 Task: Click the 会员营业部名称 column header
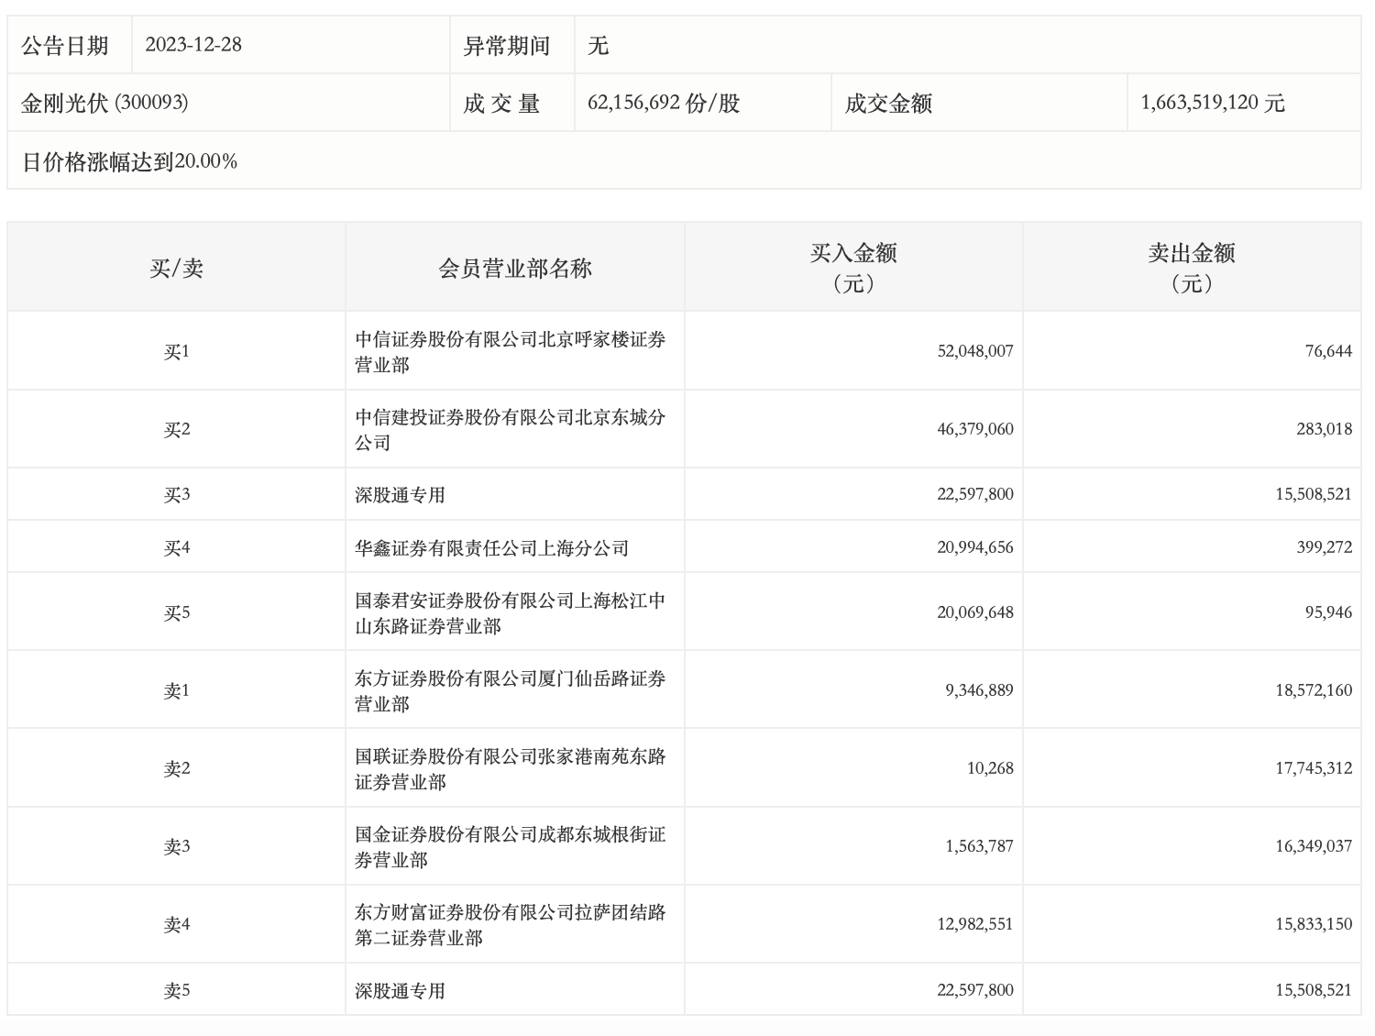[x=514, y=268]
